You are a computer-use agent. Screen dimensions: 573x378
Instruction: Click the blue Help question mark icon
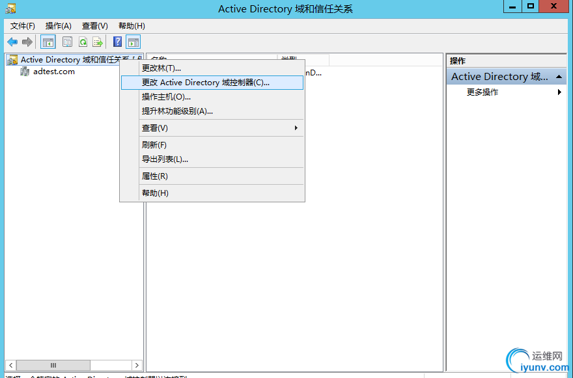tap(117, 42)
